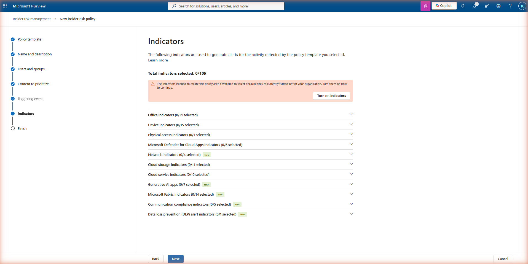This screenshot has width=528, height=264.
Task: Click Turn on indicators button
Action: pos(331,96)
